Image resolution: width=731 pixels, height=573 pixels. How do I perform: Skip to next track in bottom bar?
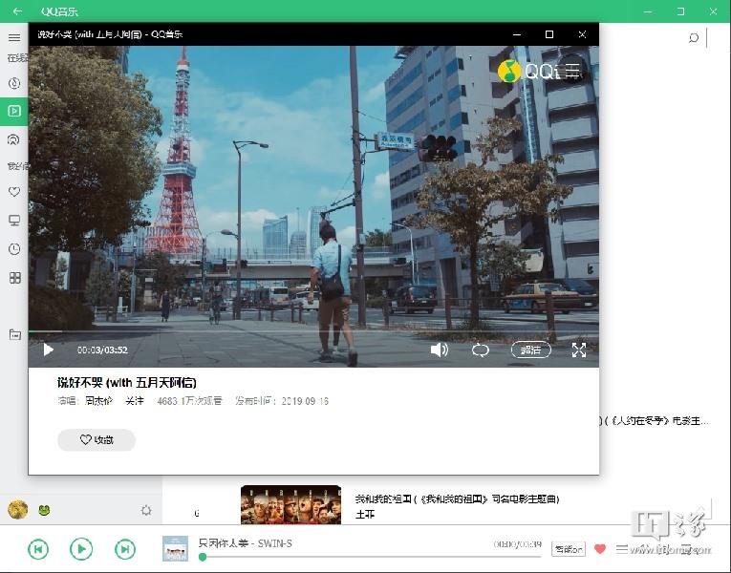tap(125, 548)
